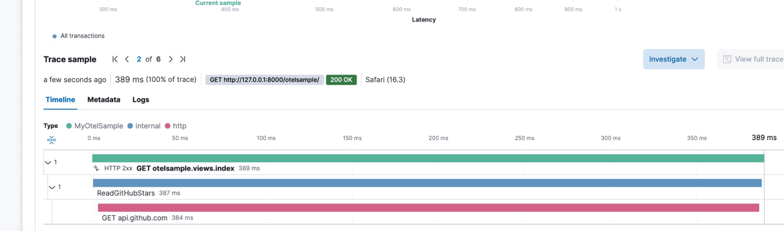Click the Safari (16.3) user agent text
The height and width of the screenshot is (231, 784).
(385, 80)
